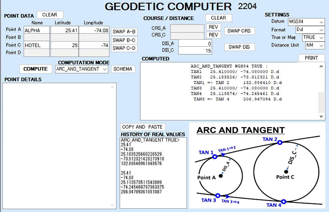
Task: Click POINT DETAILS scroll-up arrow
Action: coord(112,87)
